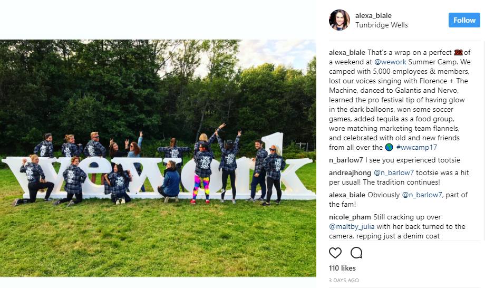Open the alexa_biale username in header

373,15
